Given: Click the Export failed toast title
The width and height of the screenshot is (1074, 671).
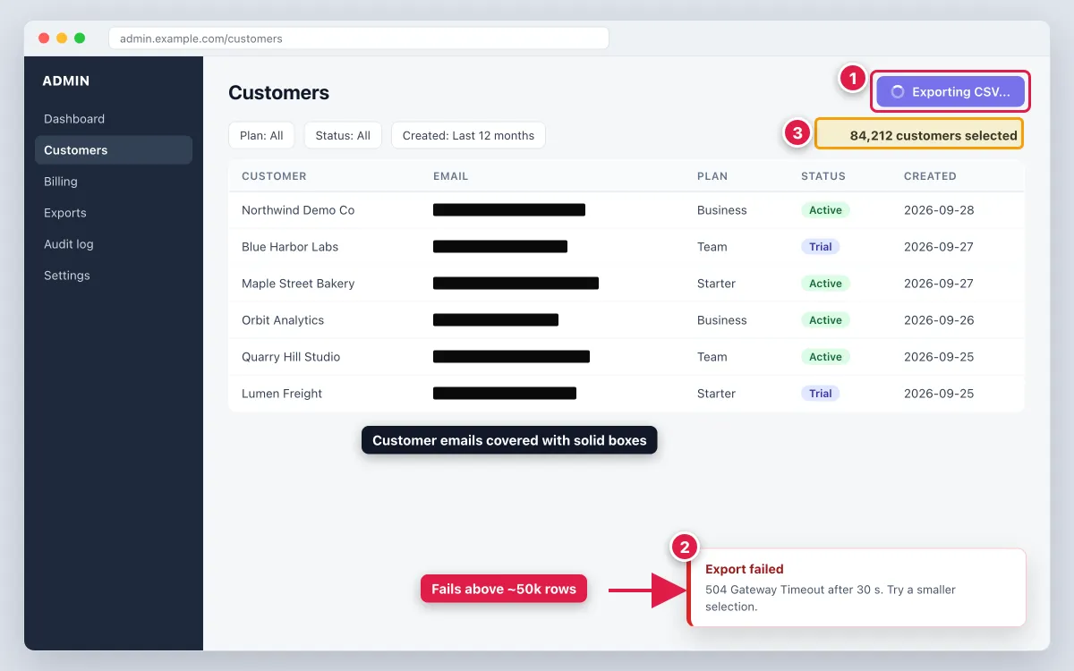Looking at the screenshot, I should click(745, 569).
